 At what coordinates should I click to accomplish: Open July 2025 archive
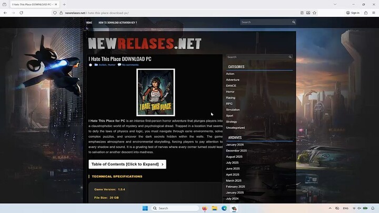coord(232,163)
